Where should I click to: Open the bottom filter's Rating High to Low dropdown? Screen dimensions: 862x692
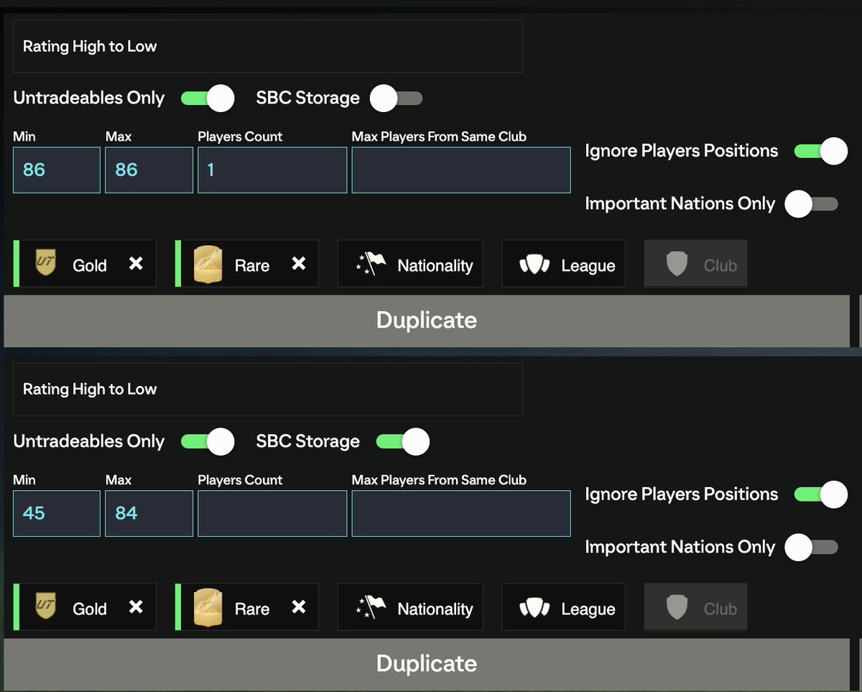[268, 389]
